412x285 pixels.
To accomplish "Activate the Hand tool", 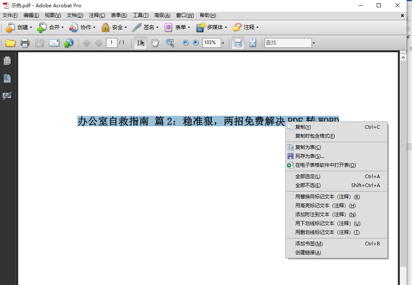I will pyautogui.click(x=155, y=43).
